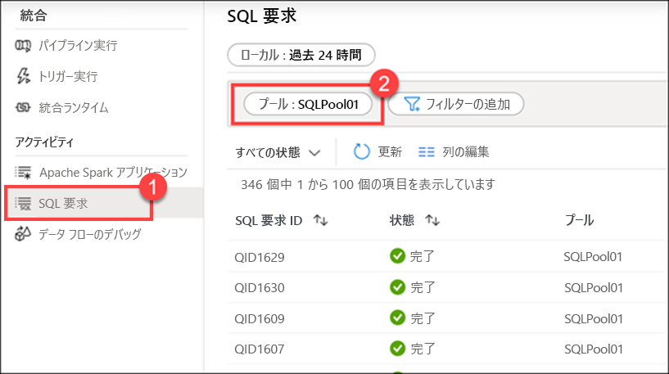Click the パイプライン実行 pipeline icon
This screenshot has height=374, width=669.
23,45
